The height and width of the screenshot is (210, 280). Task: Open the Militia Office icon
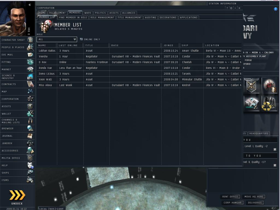[30, 158]
